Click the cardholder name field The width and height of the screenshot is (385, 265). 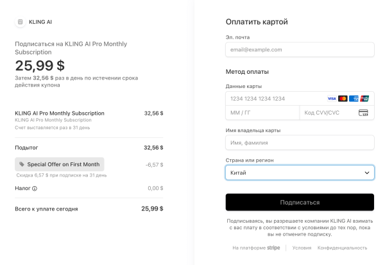point(300,142)
